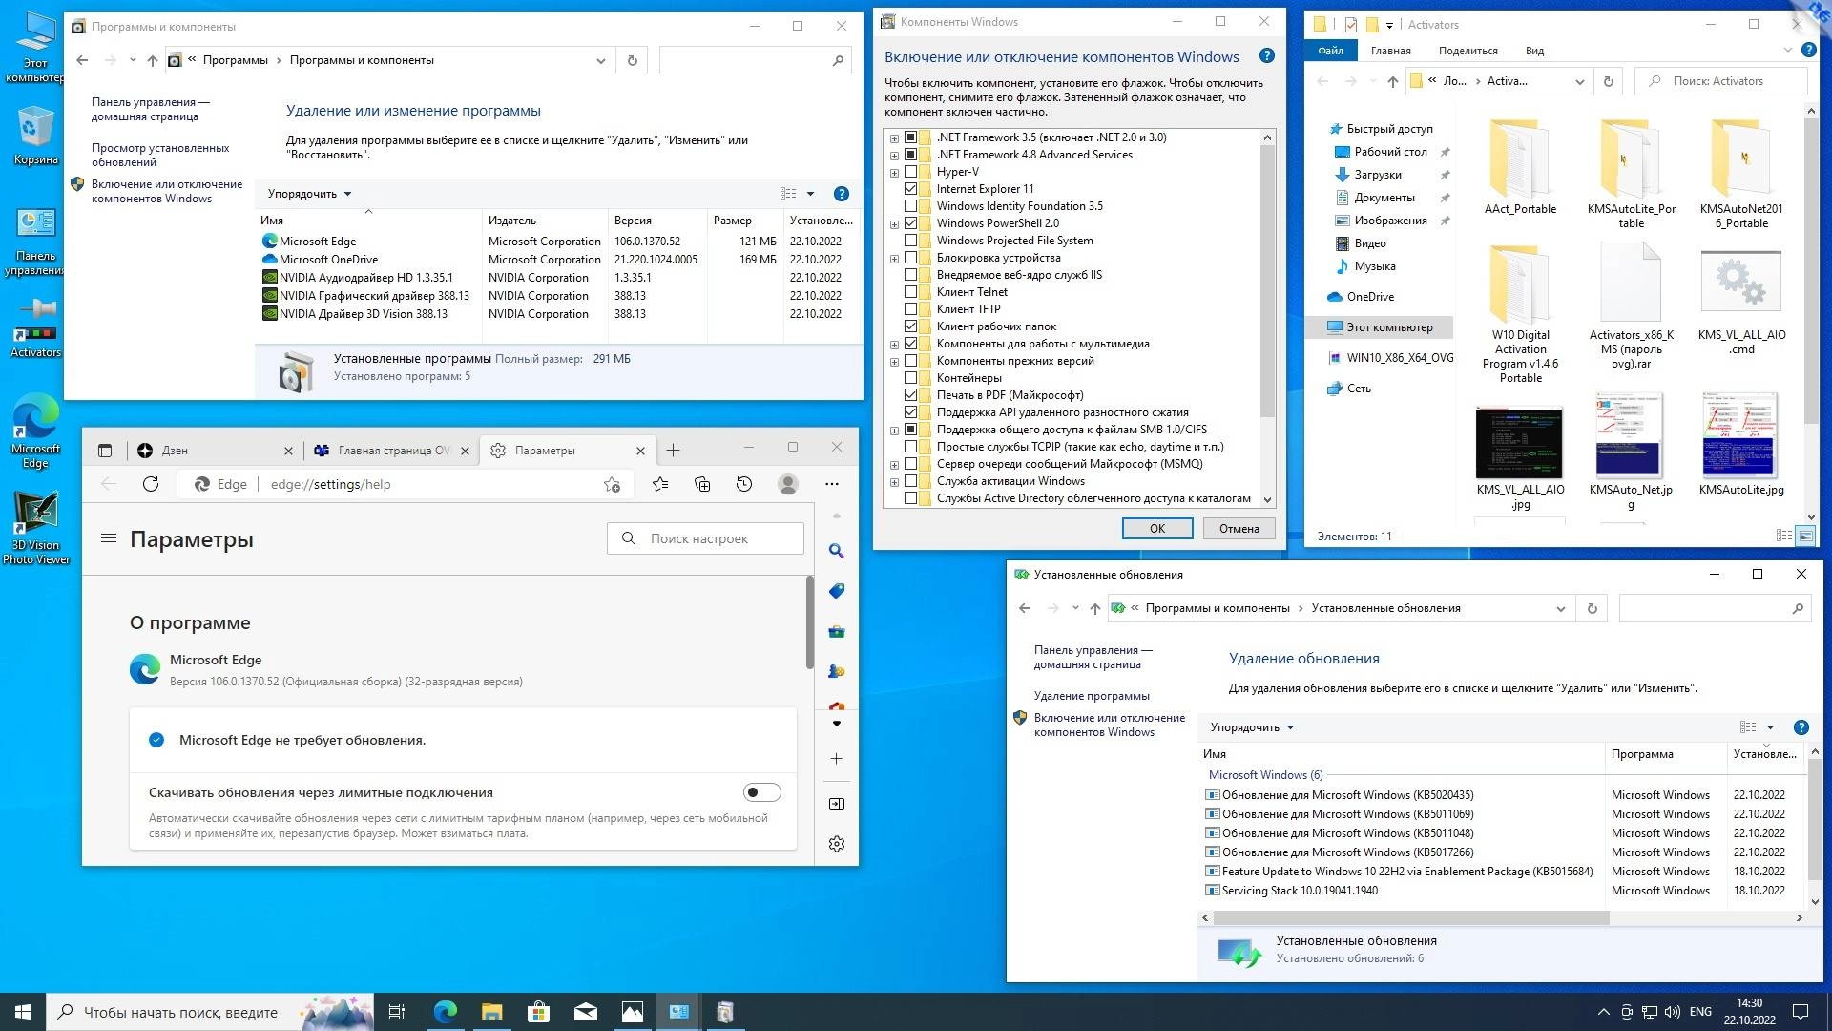The image size is (1832, 1031).
Task: Click the History icon in Edge toolbar
Action: point(743,484)
